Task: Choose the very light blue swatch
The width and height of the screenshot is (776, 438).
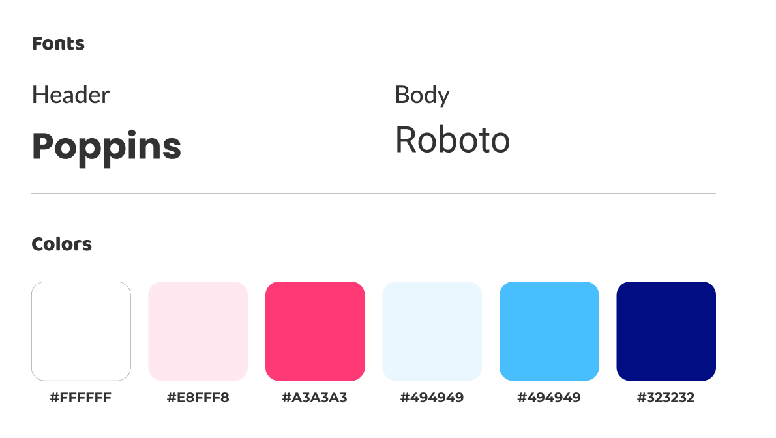Action: [432, 331]
